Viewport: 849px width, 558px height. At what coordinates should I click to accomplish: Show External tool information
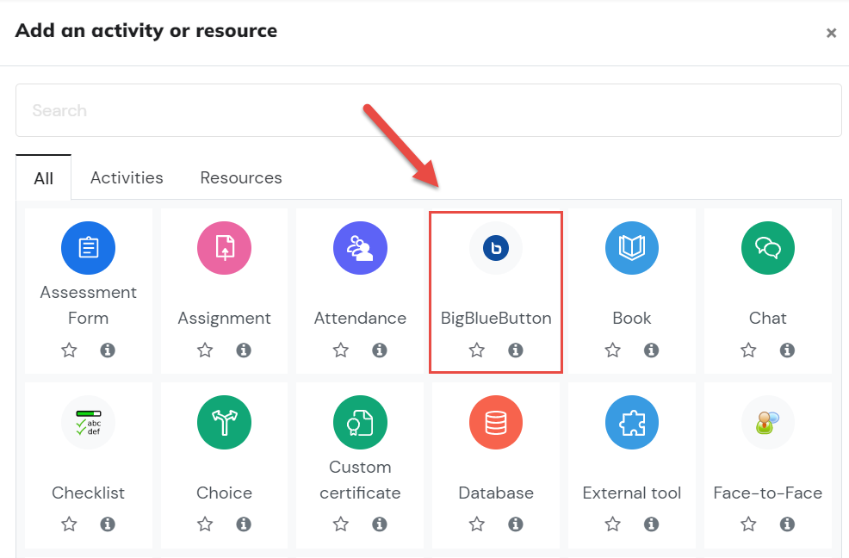click(x=651, y=524)
